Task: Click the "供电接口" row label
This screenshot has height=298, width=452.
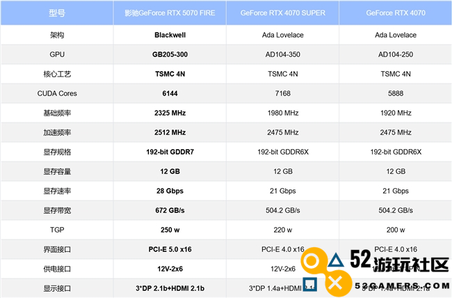Action: coord(57,269)
